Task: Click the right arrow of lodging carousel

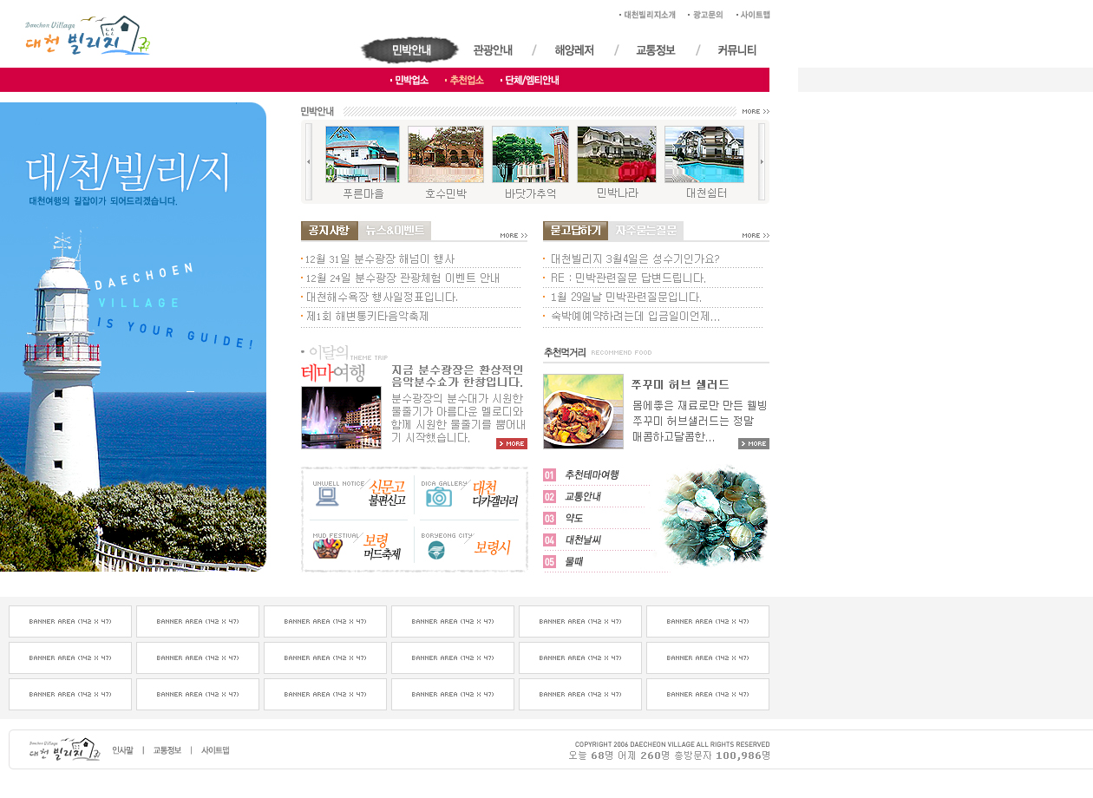Action: coord(762,162)
